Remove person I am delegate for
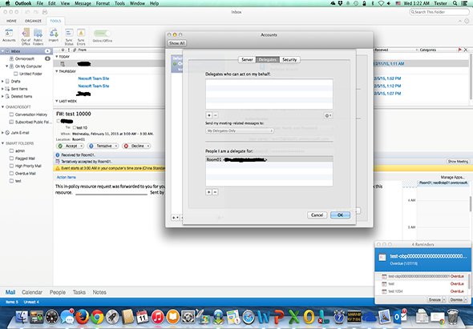473x329 pixels. pyautogui.click(x=216, y=192)
